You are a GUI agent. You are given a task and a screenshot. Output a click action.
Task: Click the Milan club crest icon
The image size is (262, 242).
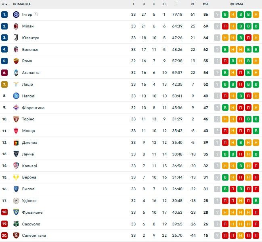[x=16, y=26]
